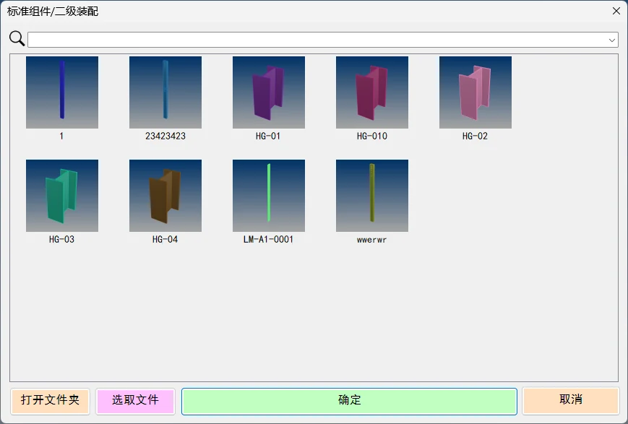Select the magenta HG-010 component thumbnail

(372, 92)
